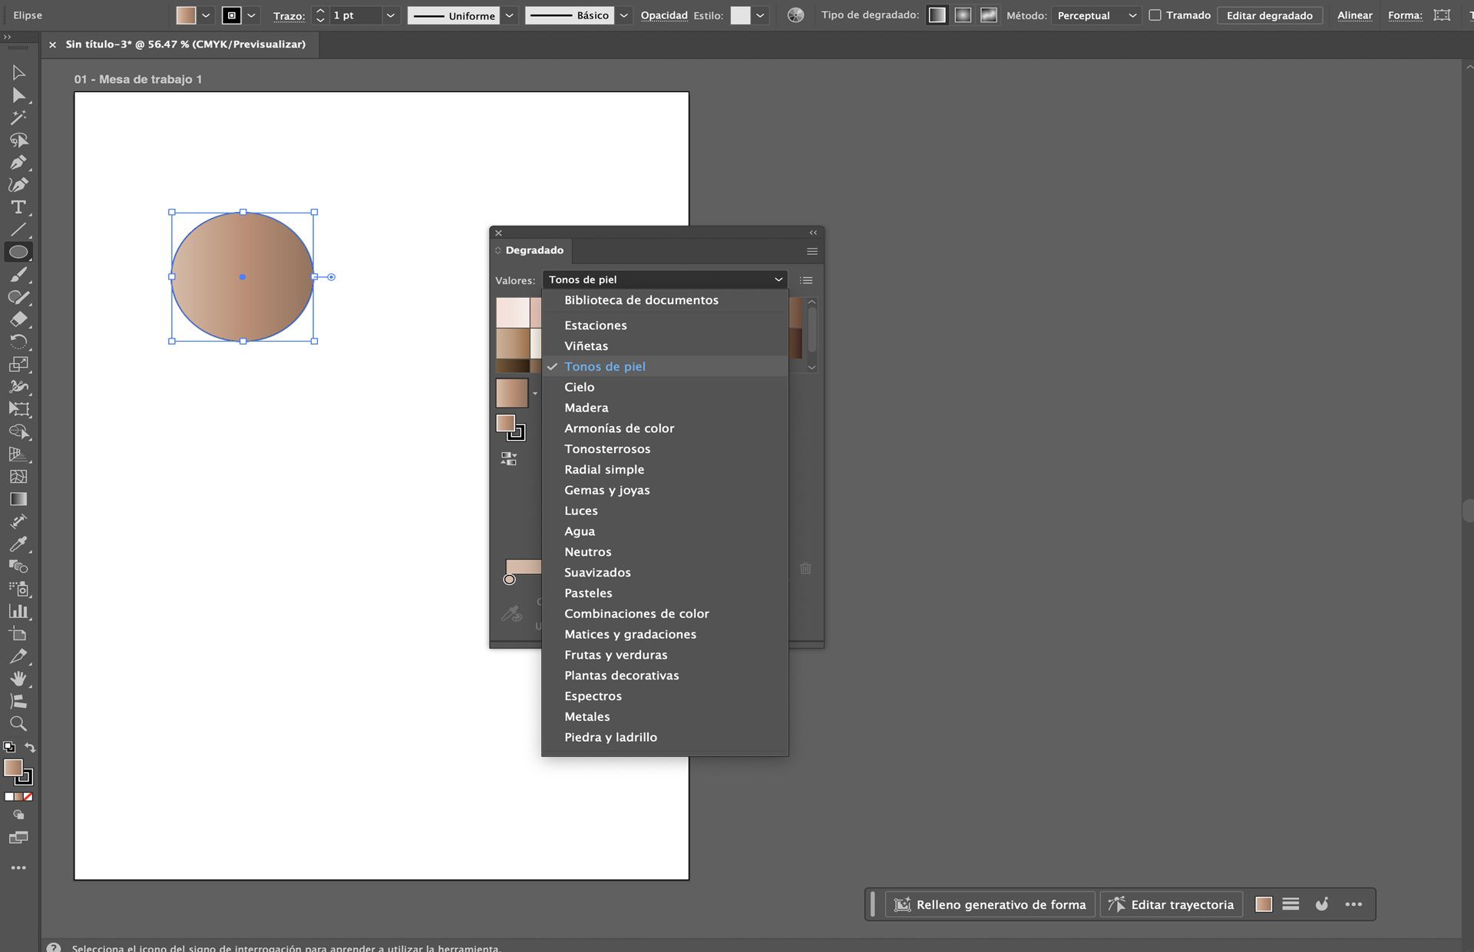Grab the Hand tool

point(18,679)
